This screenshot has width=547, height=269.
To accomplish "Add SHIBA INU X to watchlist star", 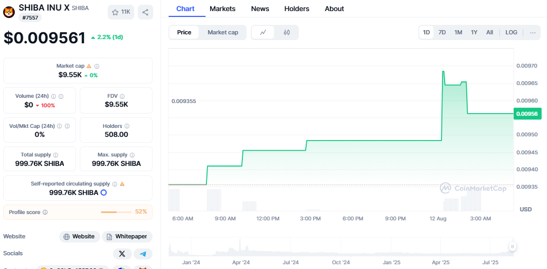I will [x=121, y=12].
